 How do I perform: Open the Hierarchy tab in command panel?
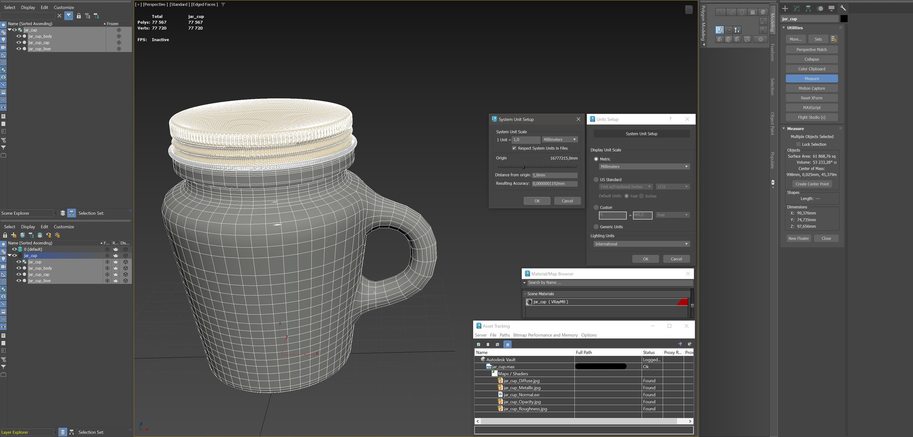click(x=808, y=8)
